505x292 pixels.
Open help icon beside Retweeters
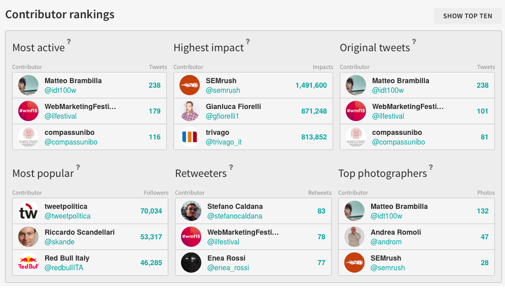pyautogui.click(x=231, y=167)
